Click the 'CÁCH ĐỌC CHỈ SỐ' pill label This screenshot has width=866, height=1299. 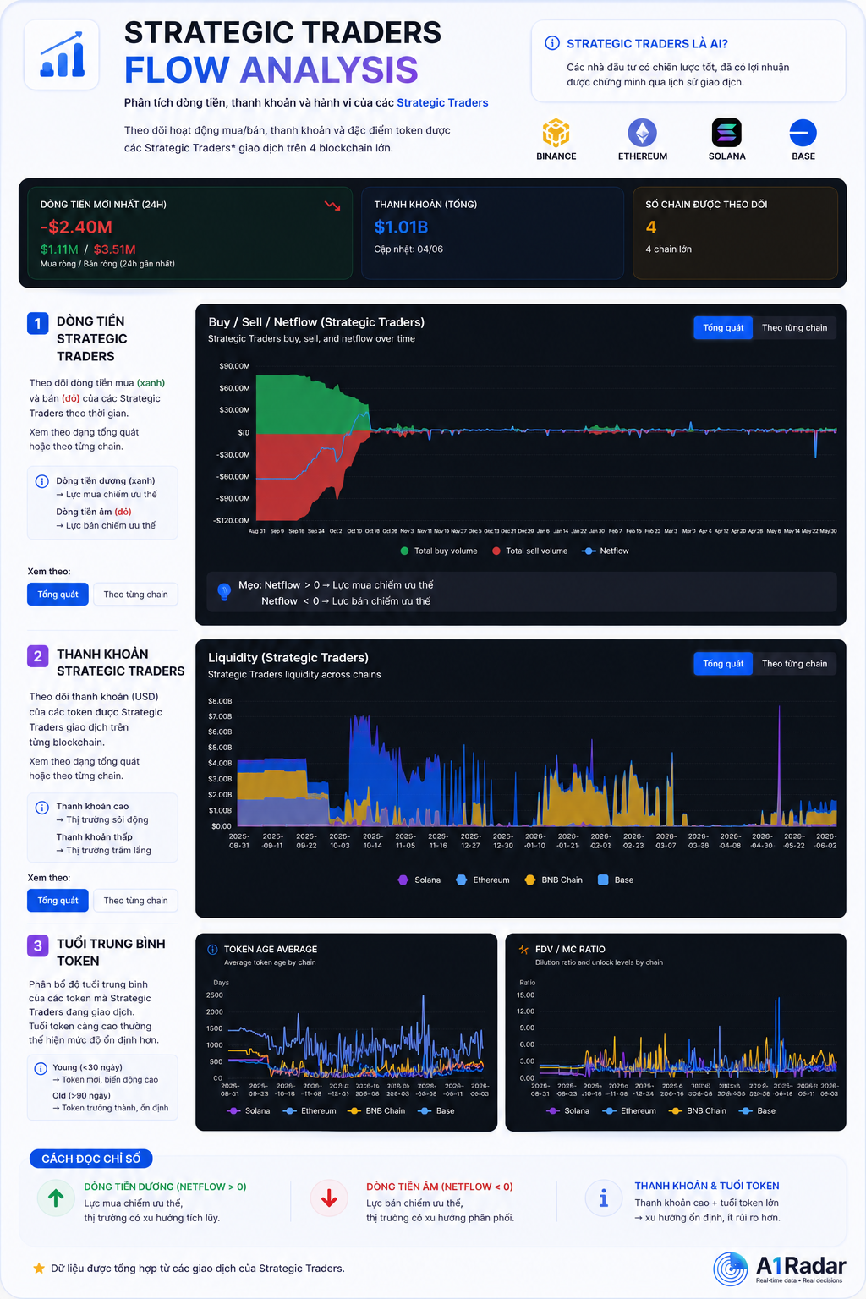tap(91, 1159)
